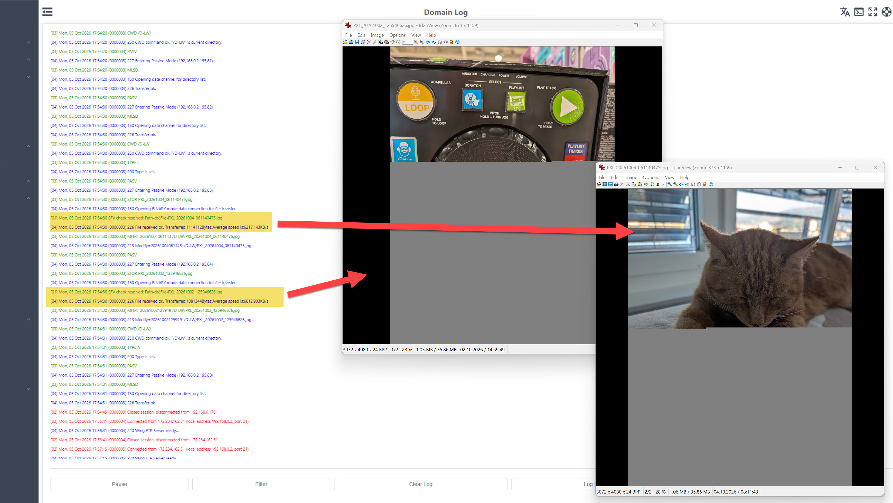The height and width of the screenshot is (503, 893).
Task: Open the language translation icon
Action: click(x=845, y=12)
